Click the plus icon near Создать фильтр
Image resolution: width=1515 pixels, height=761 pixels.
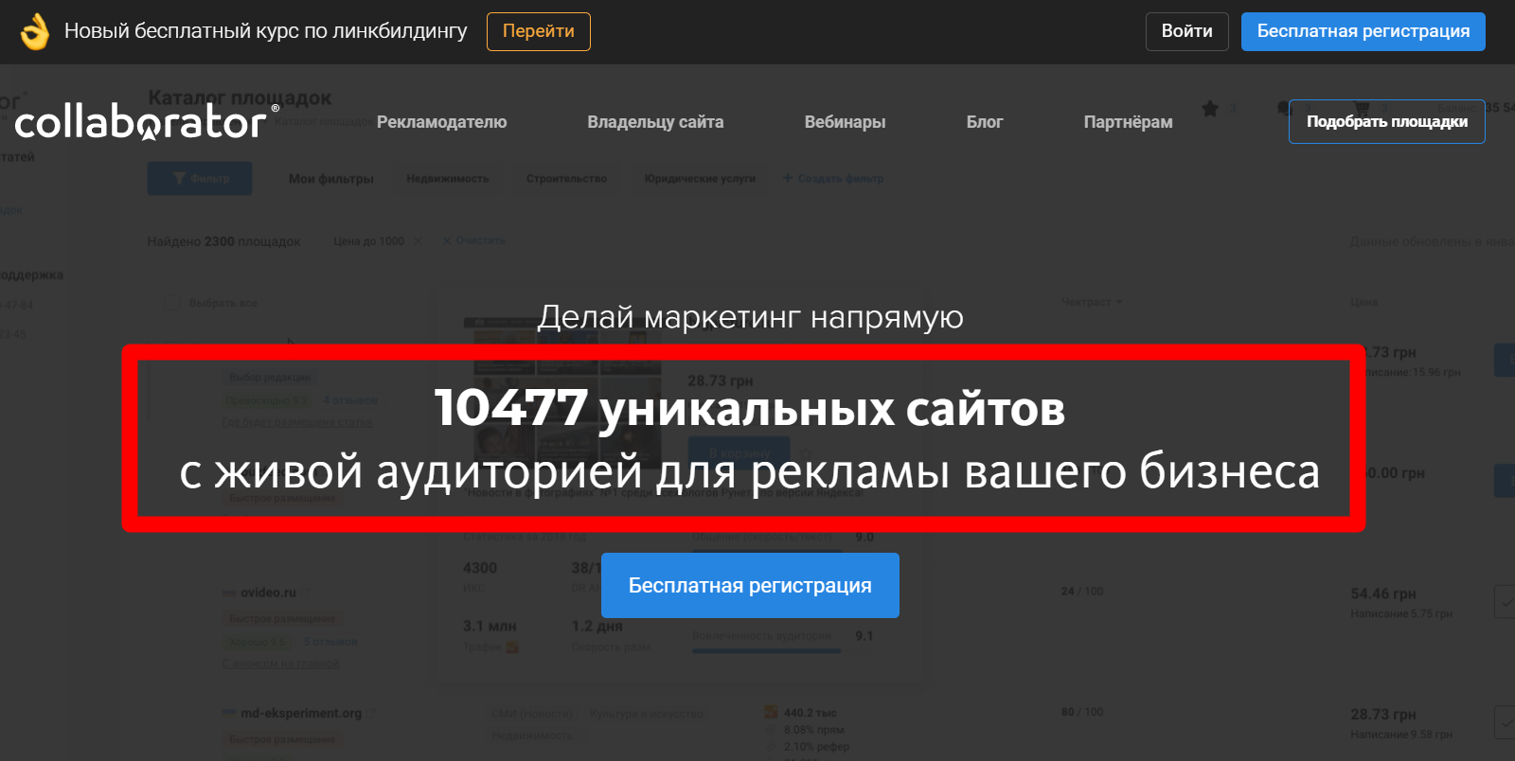788,178
